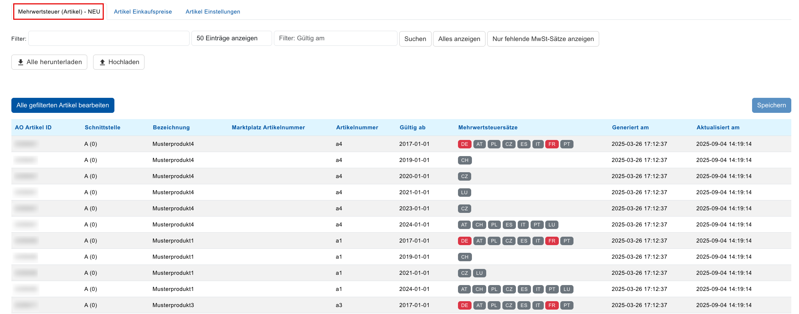
Task: Click the CH badge in 2019-01-01 Musterprodukt4 row
Action: pyautogui.click(x=465, y=160)
